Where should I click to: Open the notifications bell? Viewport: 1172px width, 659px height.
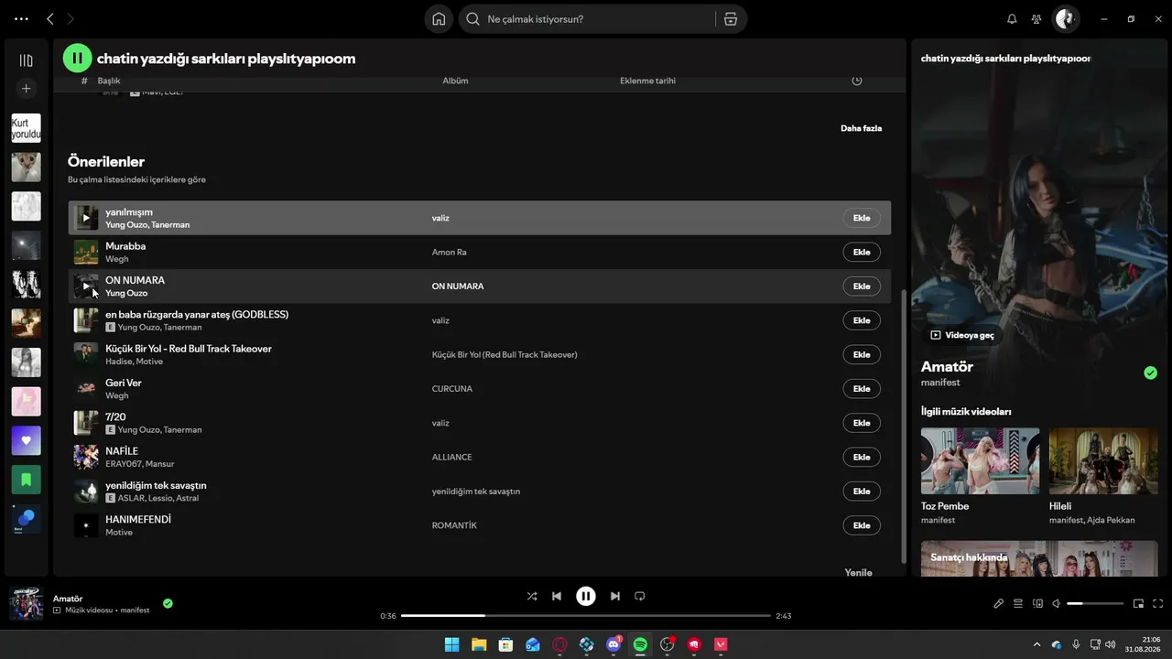coord(1012,19)
